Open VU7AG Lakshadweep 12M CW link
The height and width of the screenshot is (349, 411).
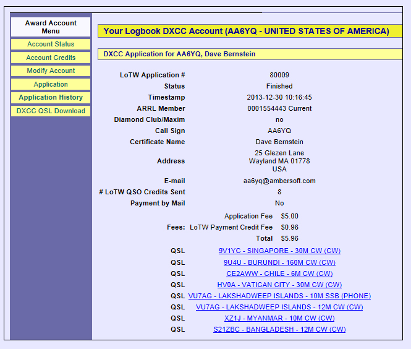click(279, 307)
